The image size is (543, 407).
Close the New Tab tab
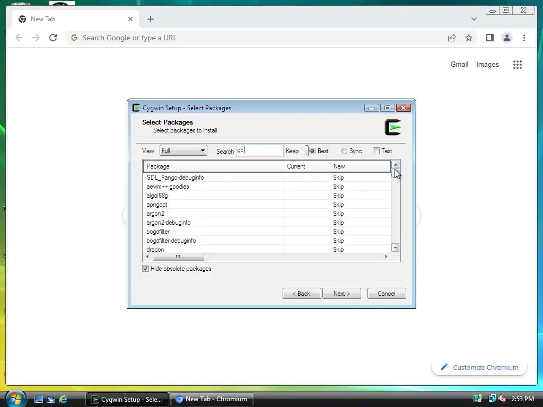pos(130,19)
